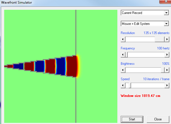Image resolution: width=171 pixels, height=124 pixels.
Task: Increase Brightness with right arrow
Action: click(x=167, y=70)
